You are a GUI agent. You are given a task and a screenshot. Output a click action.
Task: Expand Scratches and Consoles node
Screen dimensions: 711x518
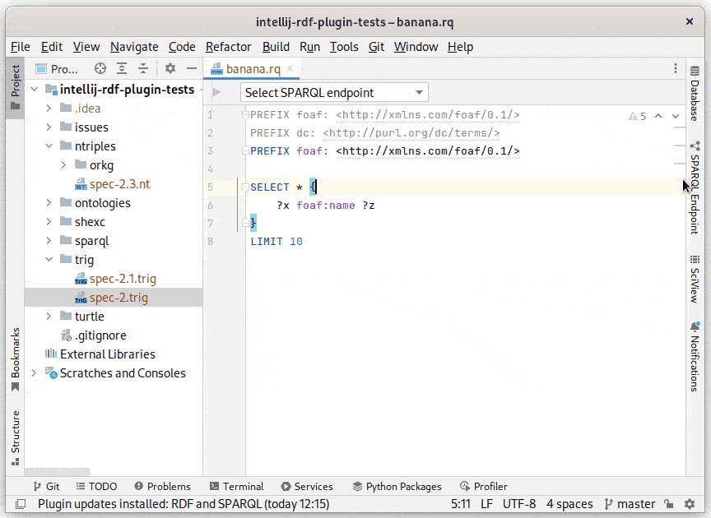(x=35, y=373)
